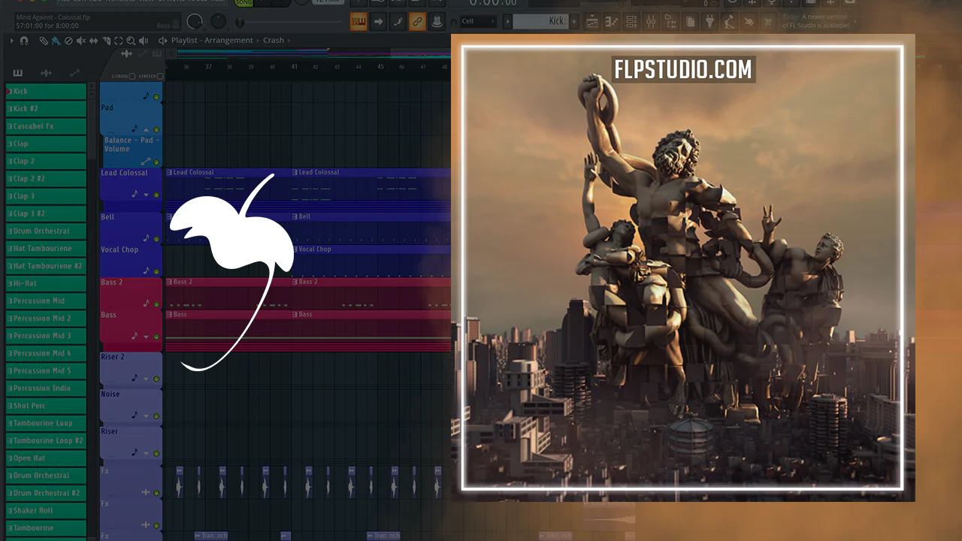The image size is (962, 541).
Task: Mute the Lead Colossal track
Action: click(x=156, y=195)
